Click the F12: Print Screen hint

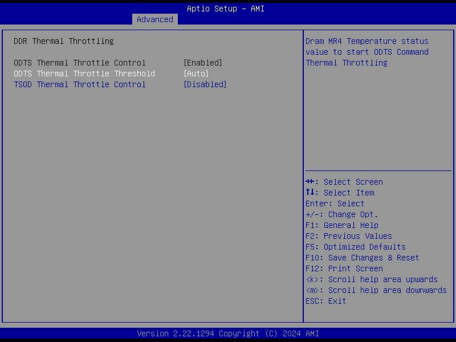pyautogui.click(x=344, y=268)
